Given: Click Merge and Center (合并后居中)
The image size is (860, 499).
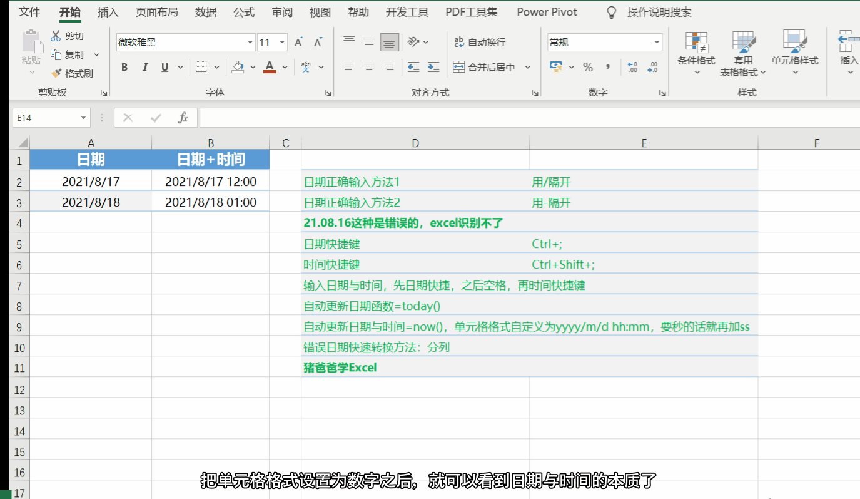Looking at the screenshot, I should pos(484,67).
